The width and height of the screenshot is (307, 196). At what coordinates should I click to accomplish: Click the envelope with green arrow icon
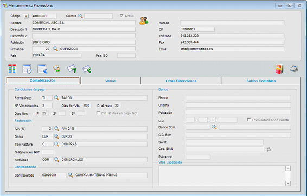click(x=87, y=69)
